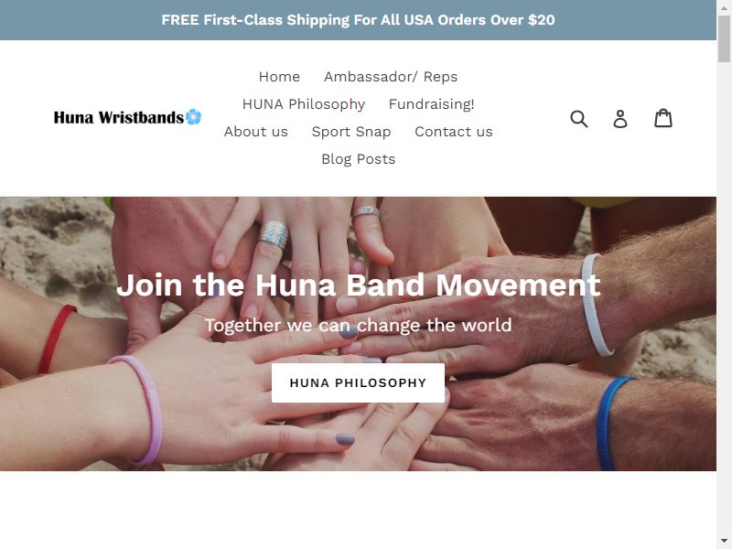Click the blue flower logo emblem

[x=193, y=116]
